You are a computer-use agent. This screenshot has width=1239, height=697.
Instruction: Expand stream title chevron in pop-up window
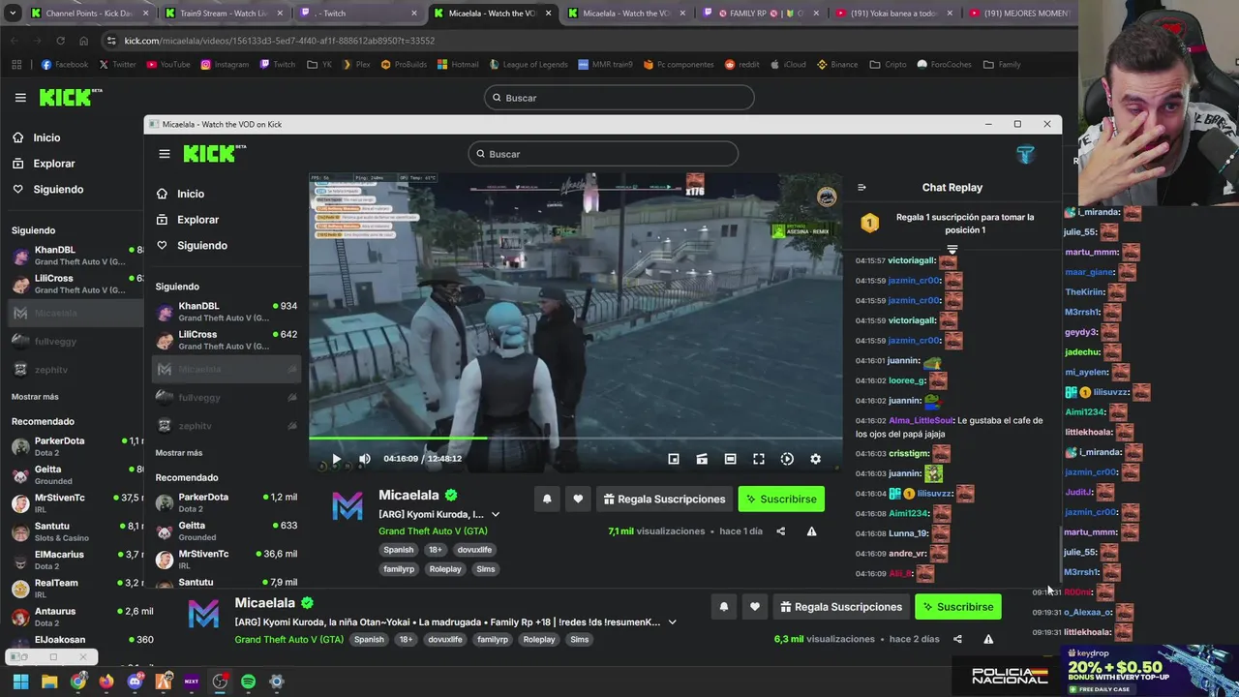pos(496,515)
